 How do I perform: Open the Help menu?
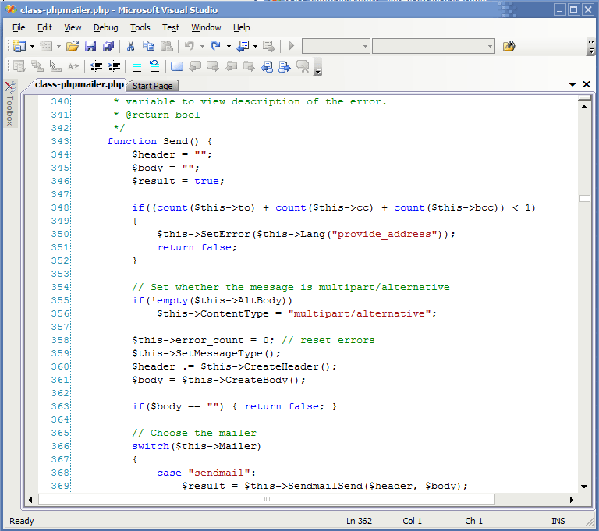(242, 27)
